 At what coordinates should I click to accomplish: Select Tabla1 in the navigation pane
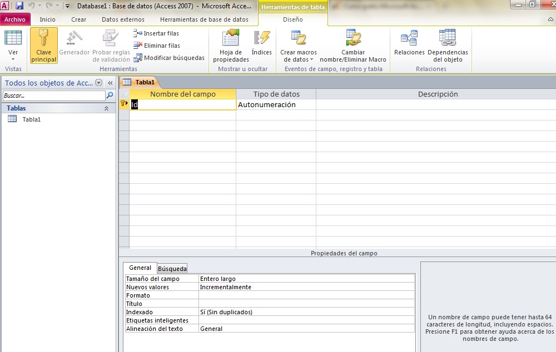[32, 119]
